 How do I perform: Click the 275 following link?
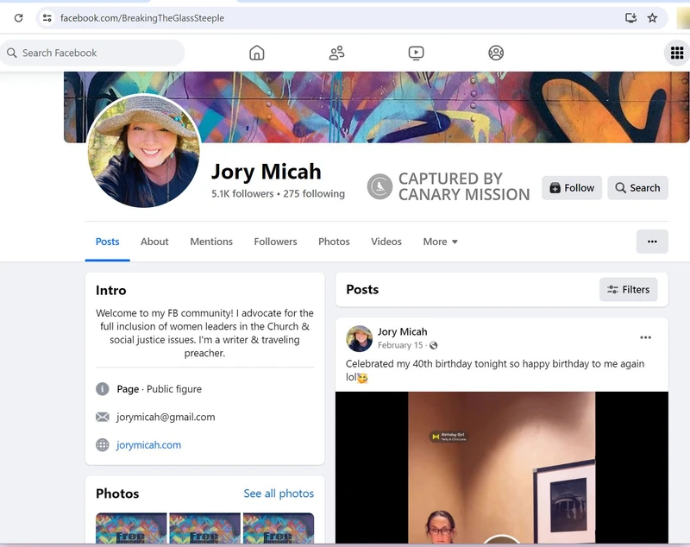[314, 193]
